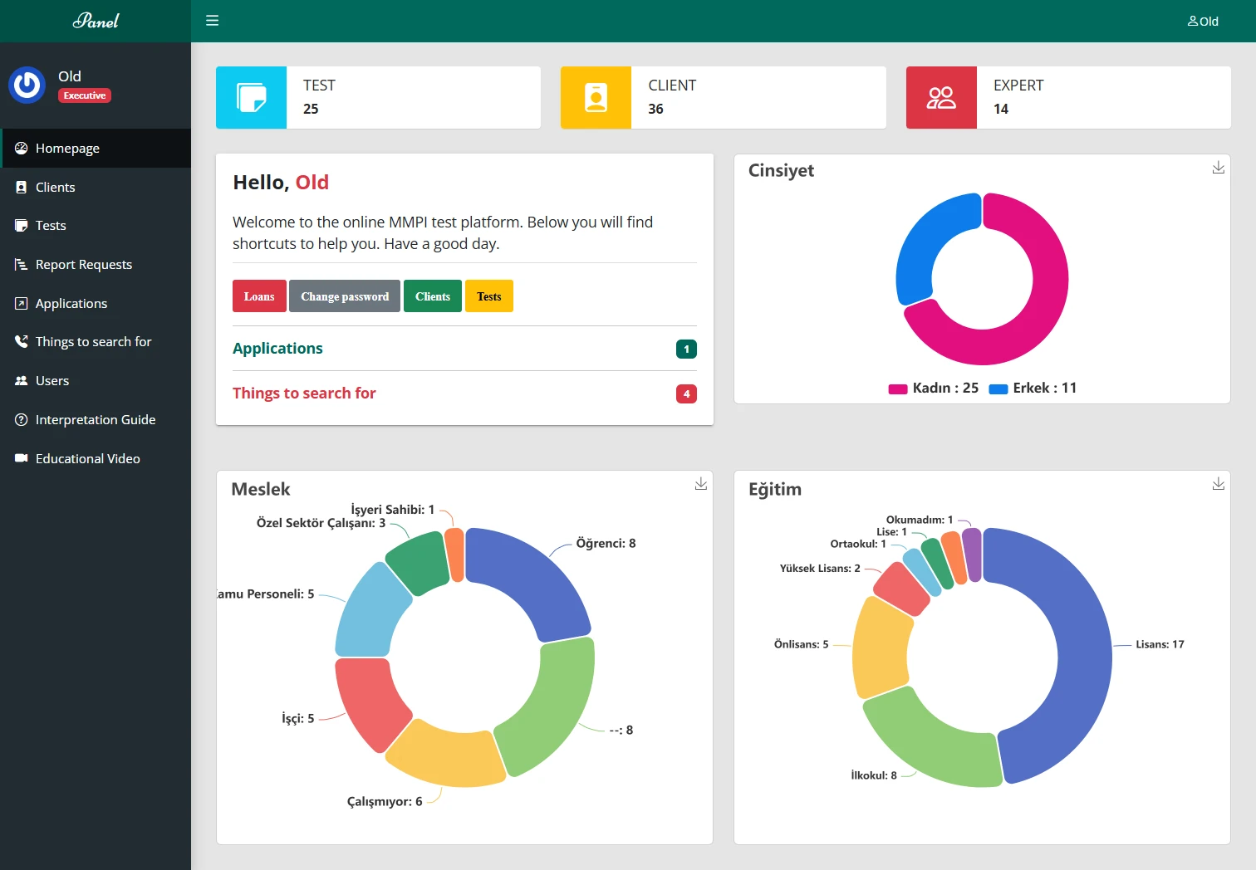
Task: Click the Report Requests icon in sidebar
Action: coord(21,264)
